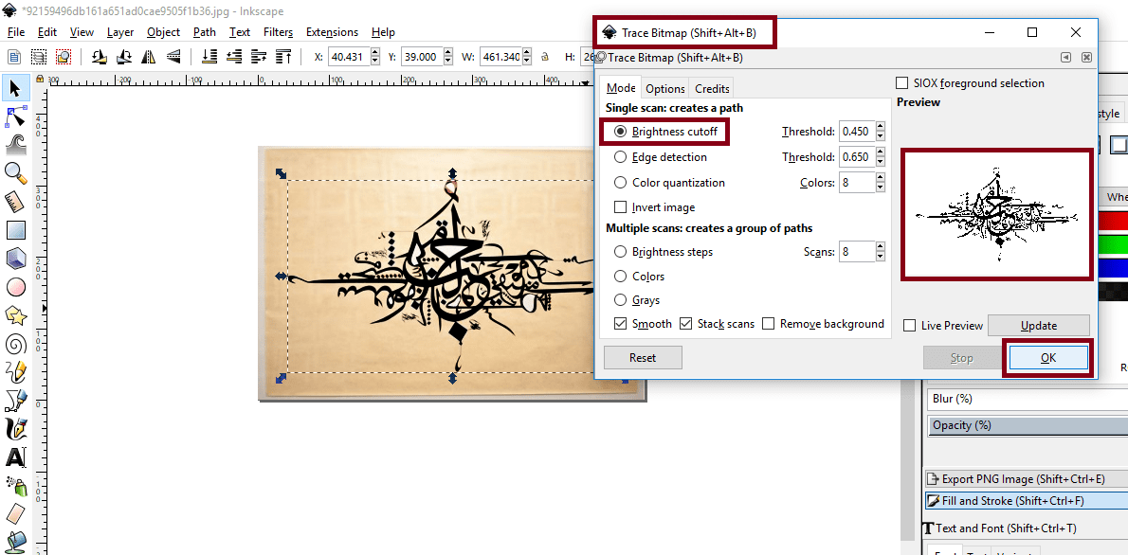Select Brightness cutoff radio button

pos(620,132)
